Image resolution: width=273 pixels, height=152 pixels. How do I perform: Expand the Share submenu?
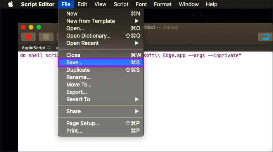[x=101, y=111]
